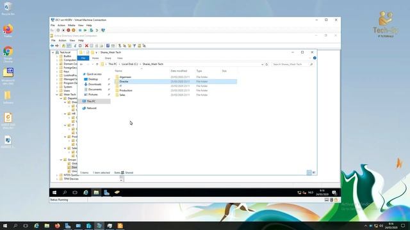This screenshot has width=410, height=230.
Task: Collapse the West-Tech OU in AD tree
Action: pos(57,95)
